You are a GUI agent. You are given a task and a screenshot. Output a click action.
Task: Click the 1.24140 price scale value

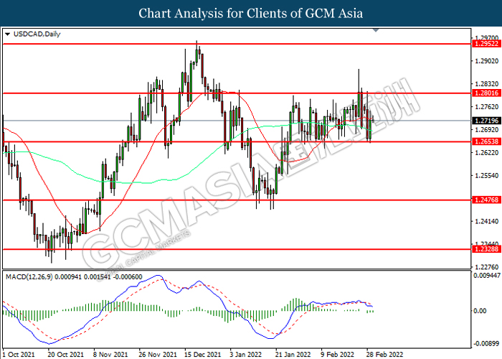pos(487,221)
